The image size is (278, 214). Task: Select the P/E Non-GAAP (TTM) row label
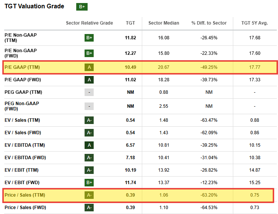[20, 38]
